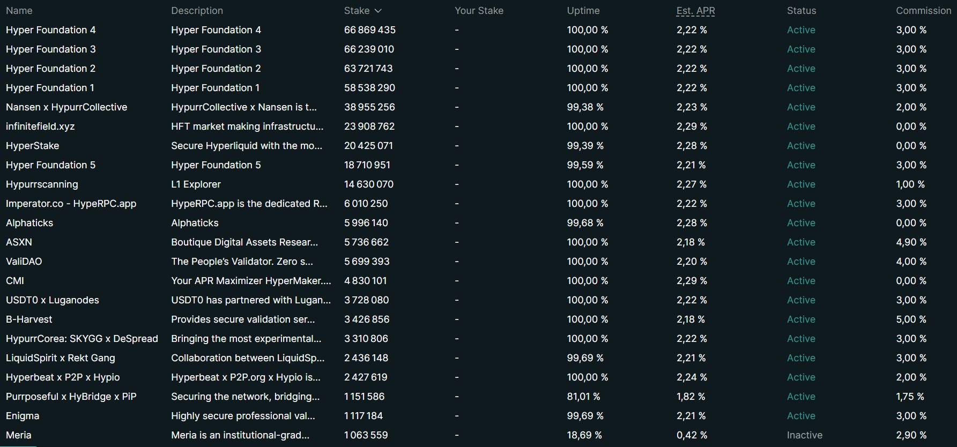Sort the table by Est. APR
This screenshot has width=957, height=447.
pos(695,10)
